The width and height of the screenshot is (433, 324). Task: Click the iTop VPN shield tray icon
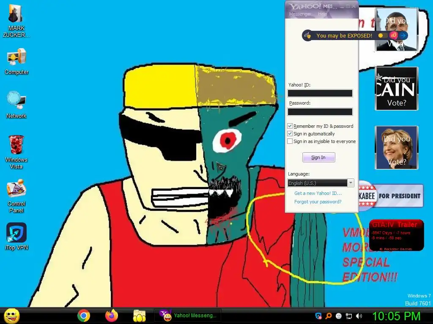point(318,316)
